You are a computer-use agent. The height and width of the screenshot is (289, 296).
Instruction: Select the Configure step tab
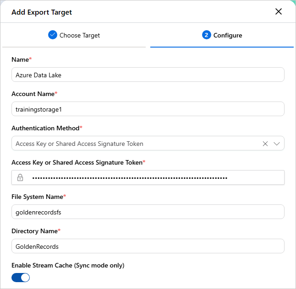(x=222, y=35)
